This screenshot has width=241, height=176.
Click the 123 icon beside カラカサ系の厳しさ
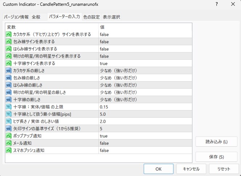tap(9, 71)
